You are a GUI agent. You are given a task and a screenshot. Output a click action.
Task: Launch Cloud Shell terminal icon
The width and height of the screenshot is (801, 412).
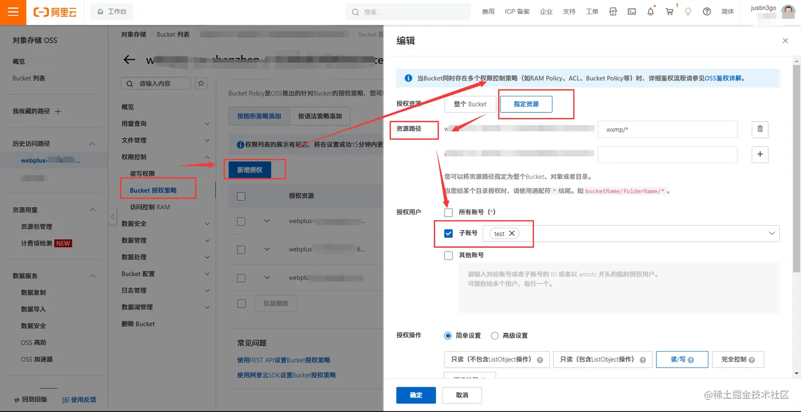pos(631,12)
